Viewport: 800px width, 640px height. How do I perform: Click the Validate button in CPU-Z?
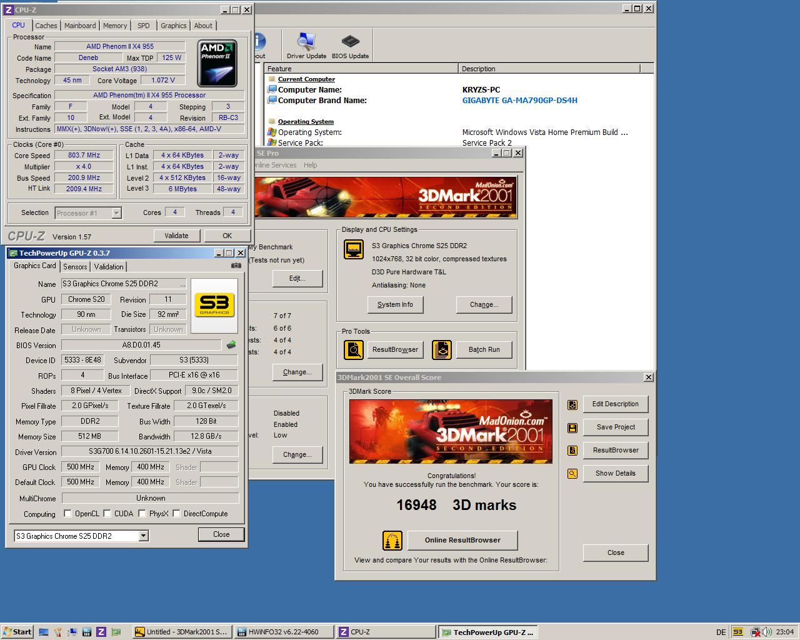[x=176, y=236]
